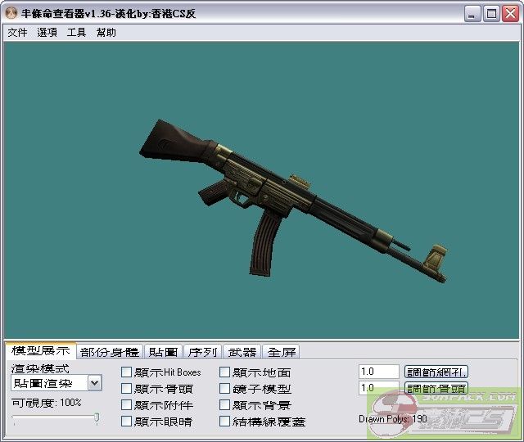524x442 pixels.
Task: Click the app icon in title bar
Action: click(11, 13)
